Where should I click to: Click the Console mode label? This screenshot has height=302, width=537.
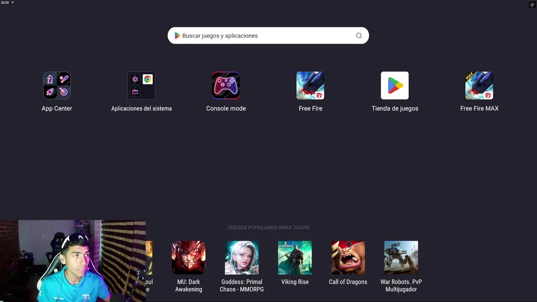[x=226, y=108]
